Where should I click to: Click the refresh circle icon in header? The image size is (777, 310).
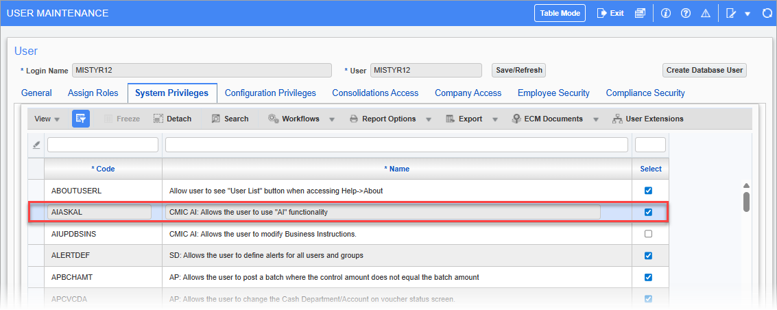pos(767,13)
